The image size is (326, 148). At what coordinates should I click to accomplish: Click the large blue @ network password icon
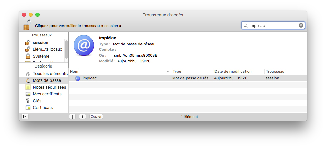click(84, 45)
